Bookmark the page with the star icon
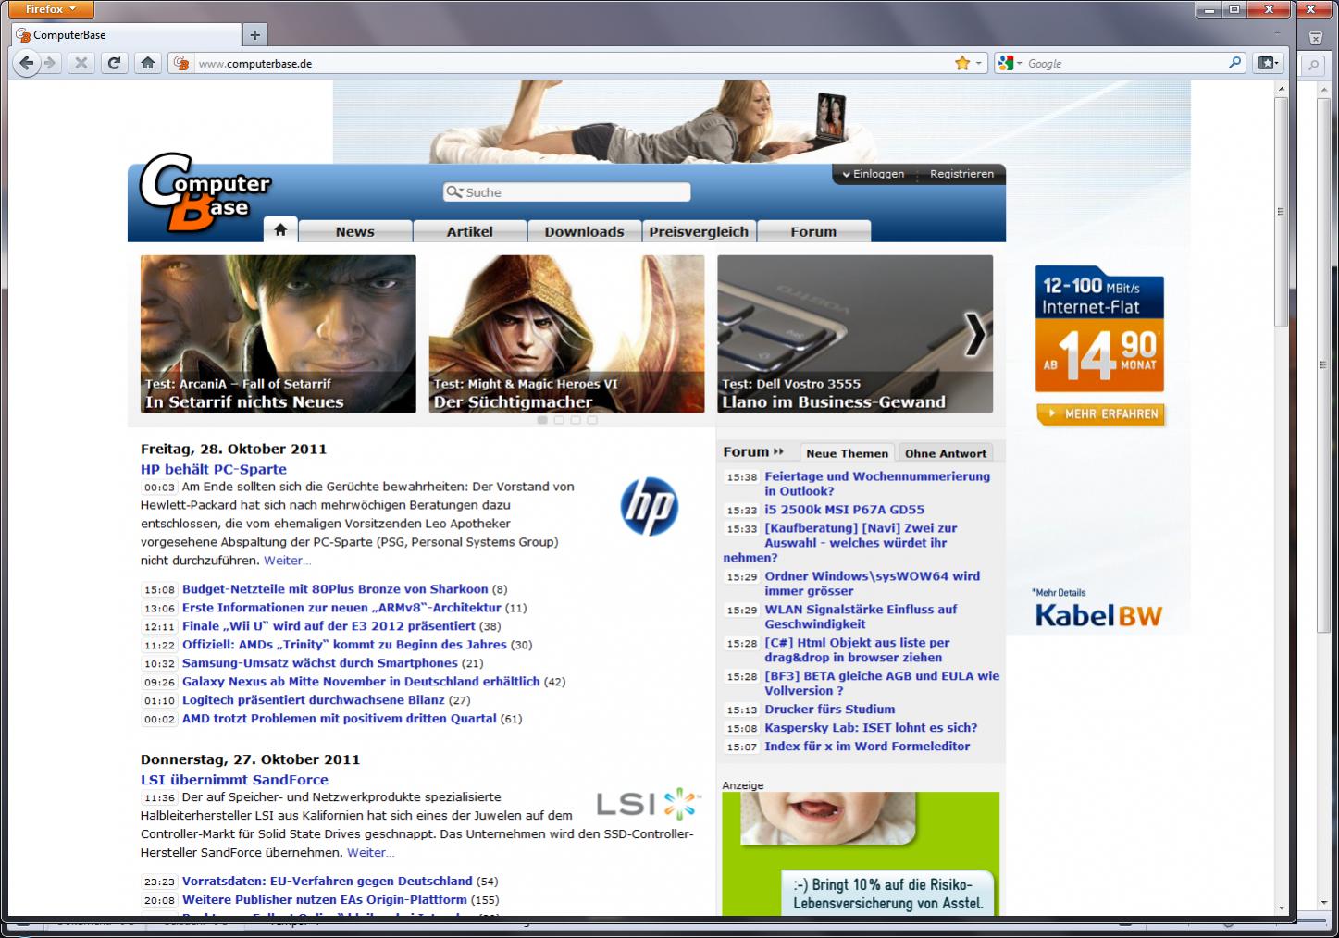Image resolution: width=1339 pixels, height=938 pixels. 962,63
